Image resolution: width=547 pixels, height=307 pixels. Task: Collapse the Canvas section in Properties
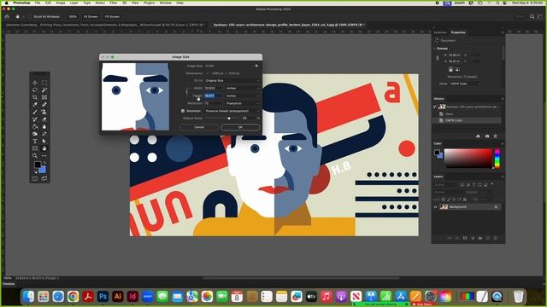[435, 49]
